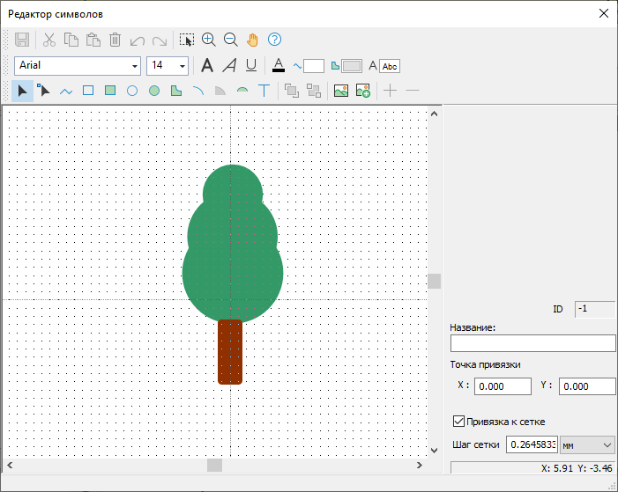Image resolution: width=618 pixels, height=492 pixels.
Task: Click the zoom in magnifier icon
Action: (x=209, y=40)
